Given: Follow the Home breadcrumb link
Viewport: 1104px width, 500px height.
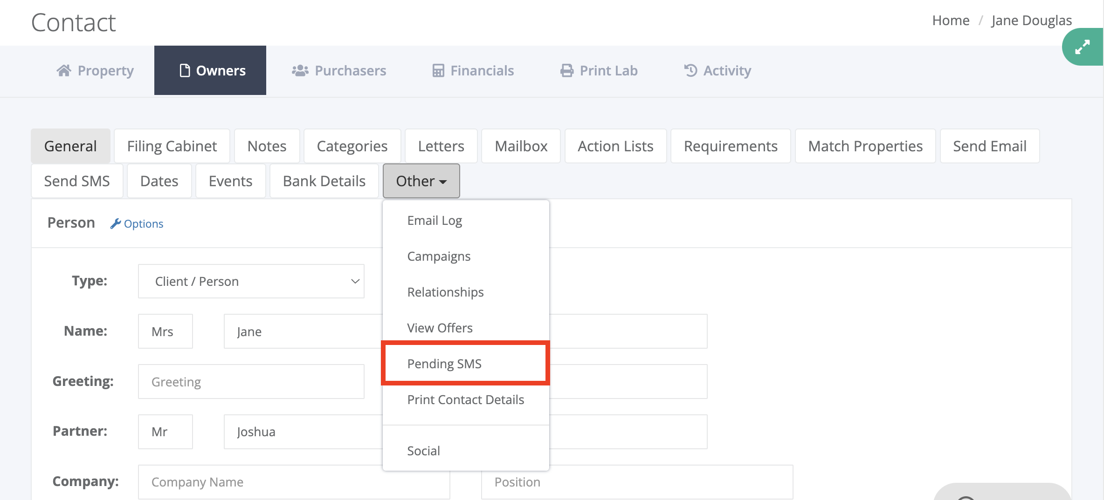Looking at the screenshot, I should click(951, 20).
